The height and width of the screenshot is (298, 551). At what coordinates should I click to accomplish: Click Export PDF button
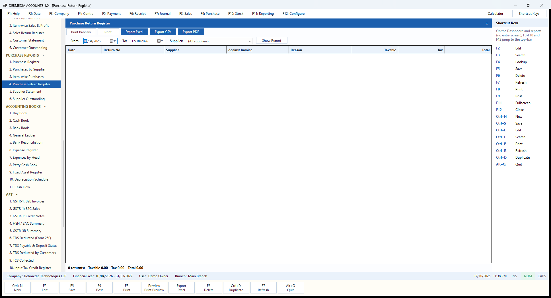(191, 32)
